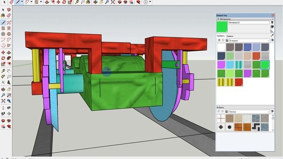Pick the orange-red material swatch
Viewport: 283px width, 159px height.
click(x=256, y=56)
